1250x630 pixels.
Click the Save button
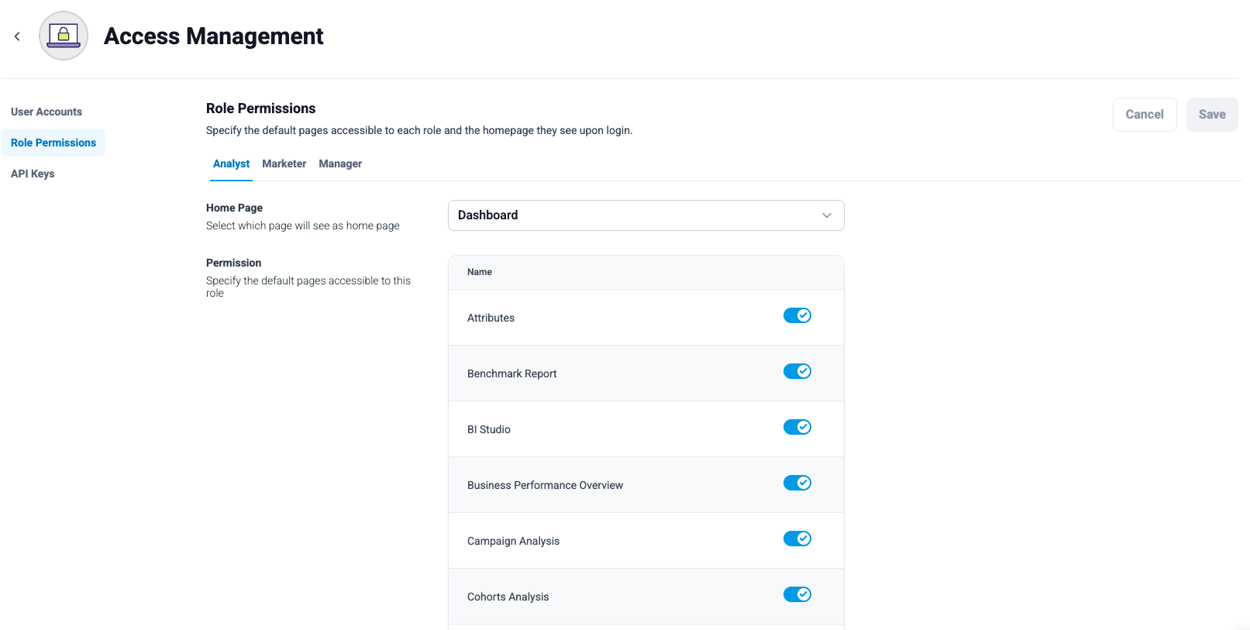coord(1212,115)
